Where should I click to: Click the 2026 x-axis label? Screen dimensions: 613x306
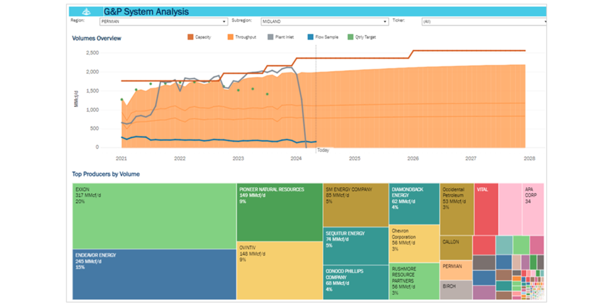pos(413,158)
